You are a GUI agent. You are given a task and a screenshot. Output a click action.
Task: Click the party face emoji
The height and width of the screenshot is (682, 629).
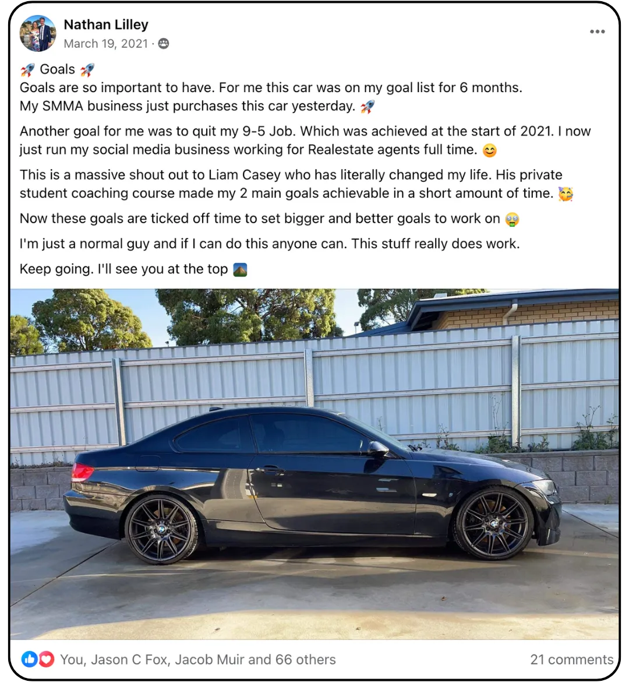566,194
